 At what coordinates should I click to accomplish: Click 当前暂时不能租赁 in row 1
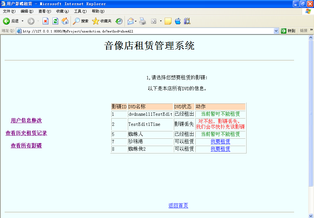click(220, 114)
